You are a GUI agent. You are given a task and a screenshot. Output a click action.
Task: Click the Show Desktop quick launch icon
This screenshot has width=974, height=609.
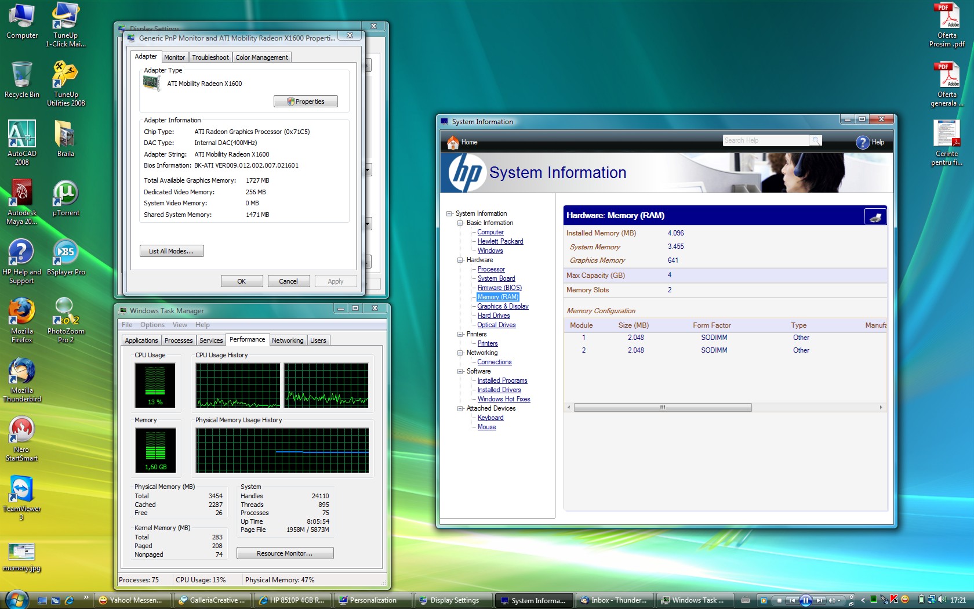coord(42,600)
